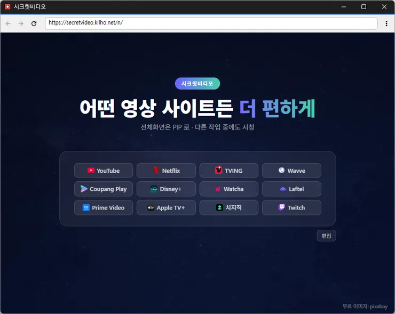Screen dimensions: 395x314
Task: Choose the Watcha streaming shortcut
Action: pyautogui.click(x=229, y=189)
